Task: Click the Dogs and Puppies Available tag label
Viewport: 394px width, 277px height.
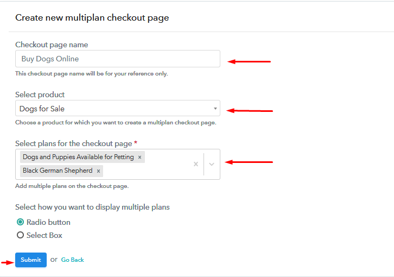Action: point(78,157)
